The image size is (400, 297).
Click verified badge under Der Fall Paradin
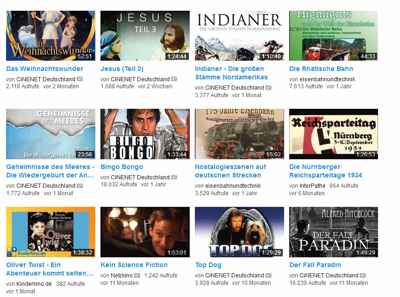(363, 276)
